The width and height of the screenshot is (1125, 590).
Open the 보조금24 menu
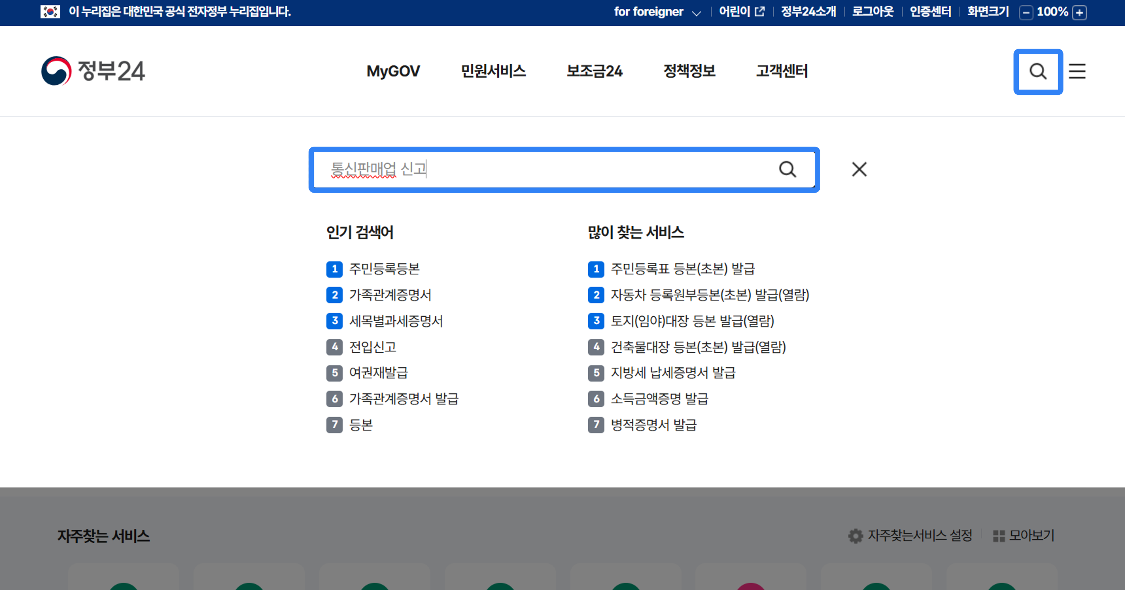[x=594, y=72]
